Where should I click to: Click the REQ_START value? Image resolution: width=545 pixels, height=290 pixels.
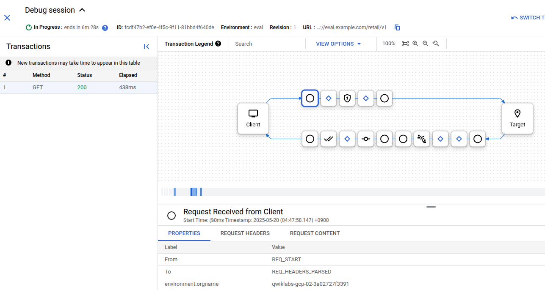(286, 260)
